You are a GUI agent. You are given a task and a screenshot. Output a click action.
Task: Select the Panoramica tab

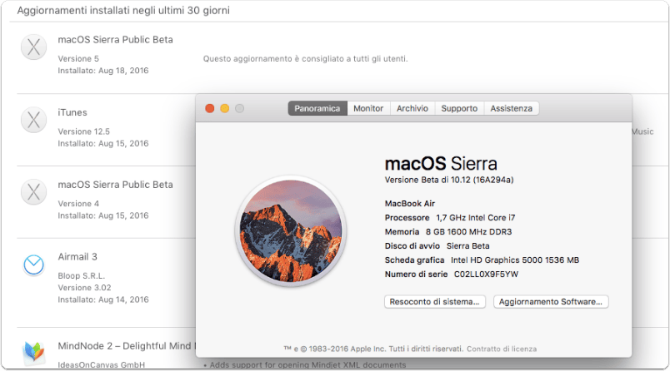317,108
